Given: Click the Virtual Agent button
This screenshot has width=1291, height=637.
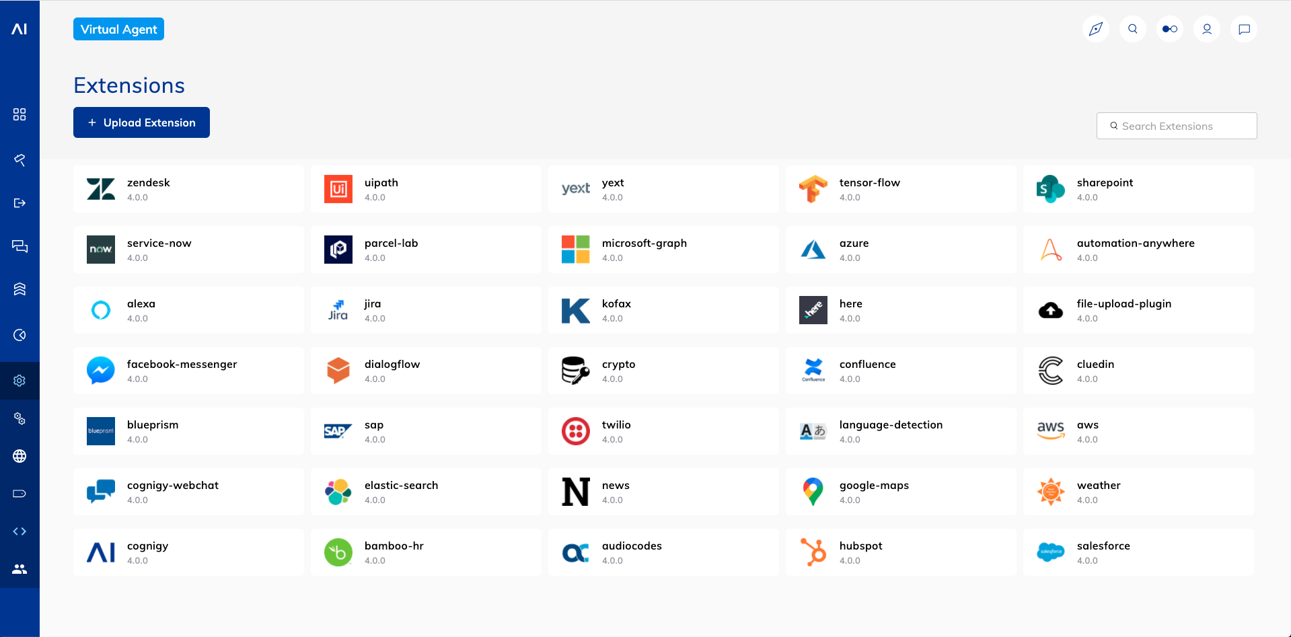Looking at the screenshot, I should click(x=118, y=29).
